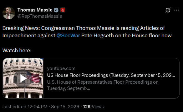Click the red affiliation badge beside name

pos(63,10)
